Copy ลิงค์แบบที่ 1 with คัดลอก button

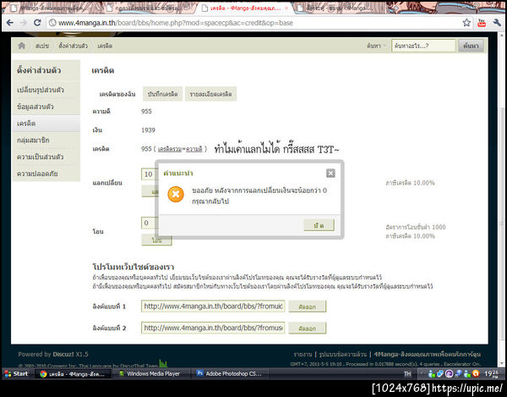(x=308, y=306)
